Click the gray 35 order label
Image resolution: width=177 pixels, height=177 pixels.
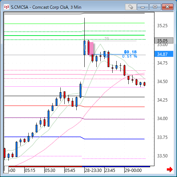click(x=107, y=38)
